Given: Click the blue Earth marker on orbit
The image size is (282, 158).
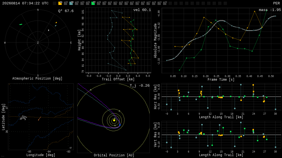Looking at the screenshot, I should click(120, 125).
